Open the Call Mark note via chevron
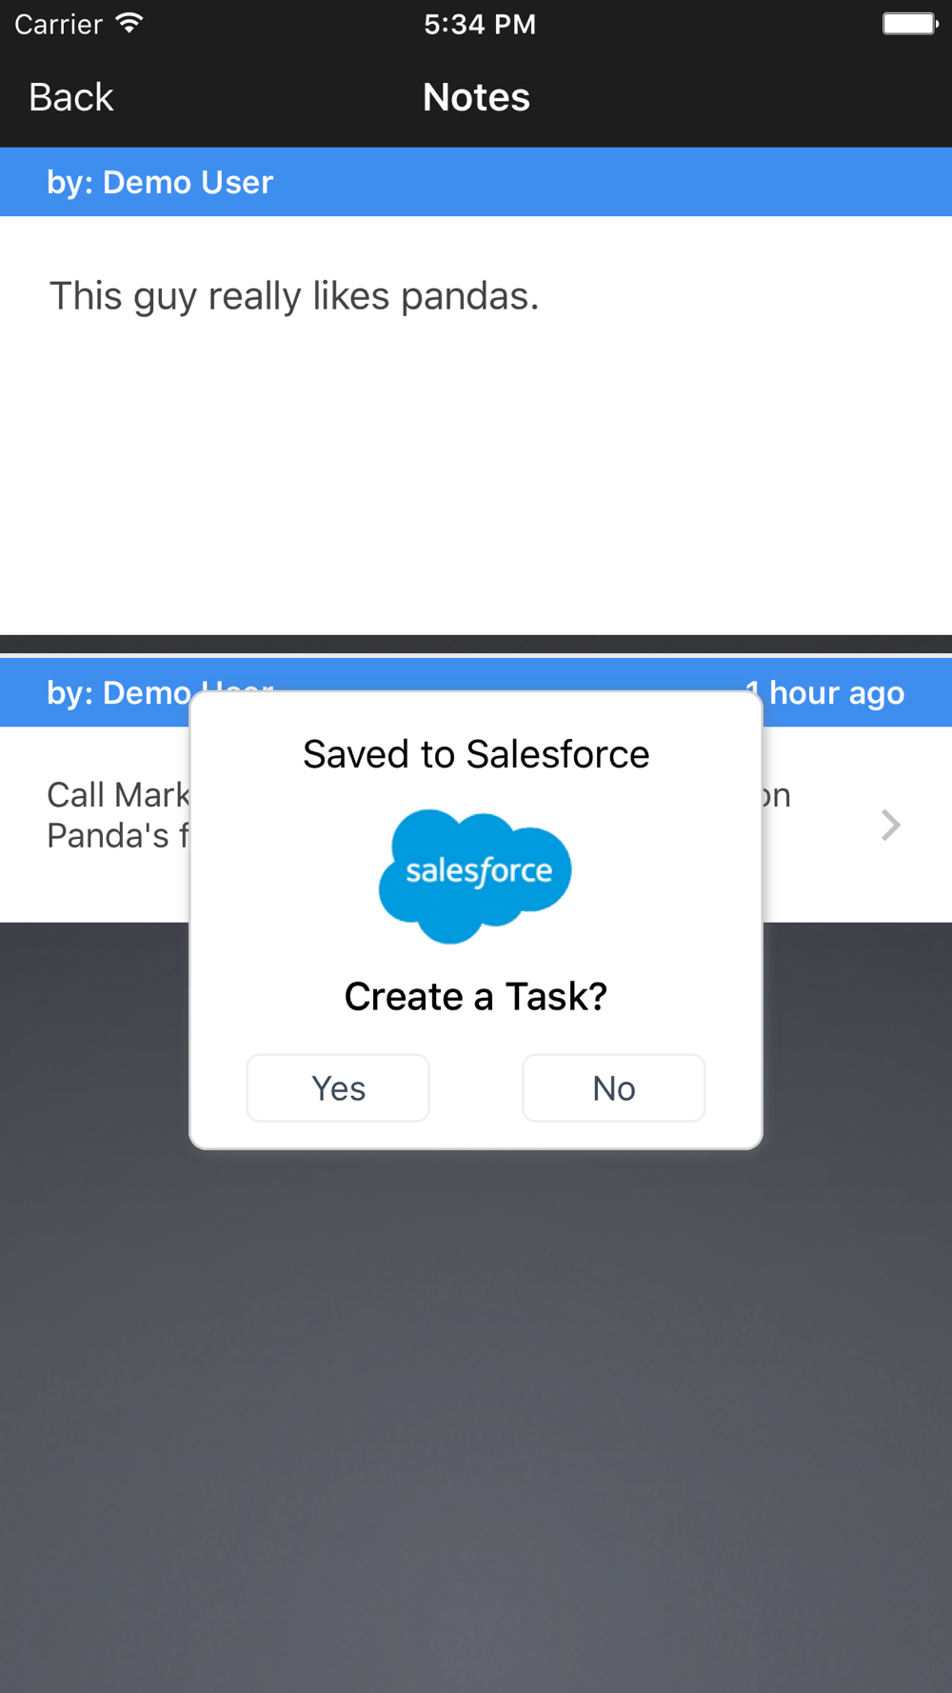Screen dimensions: 952x1693 click(890, 825)
